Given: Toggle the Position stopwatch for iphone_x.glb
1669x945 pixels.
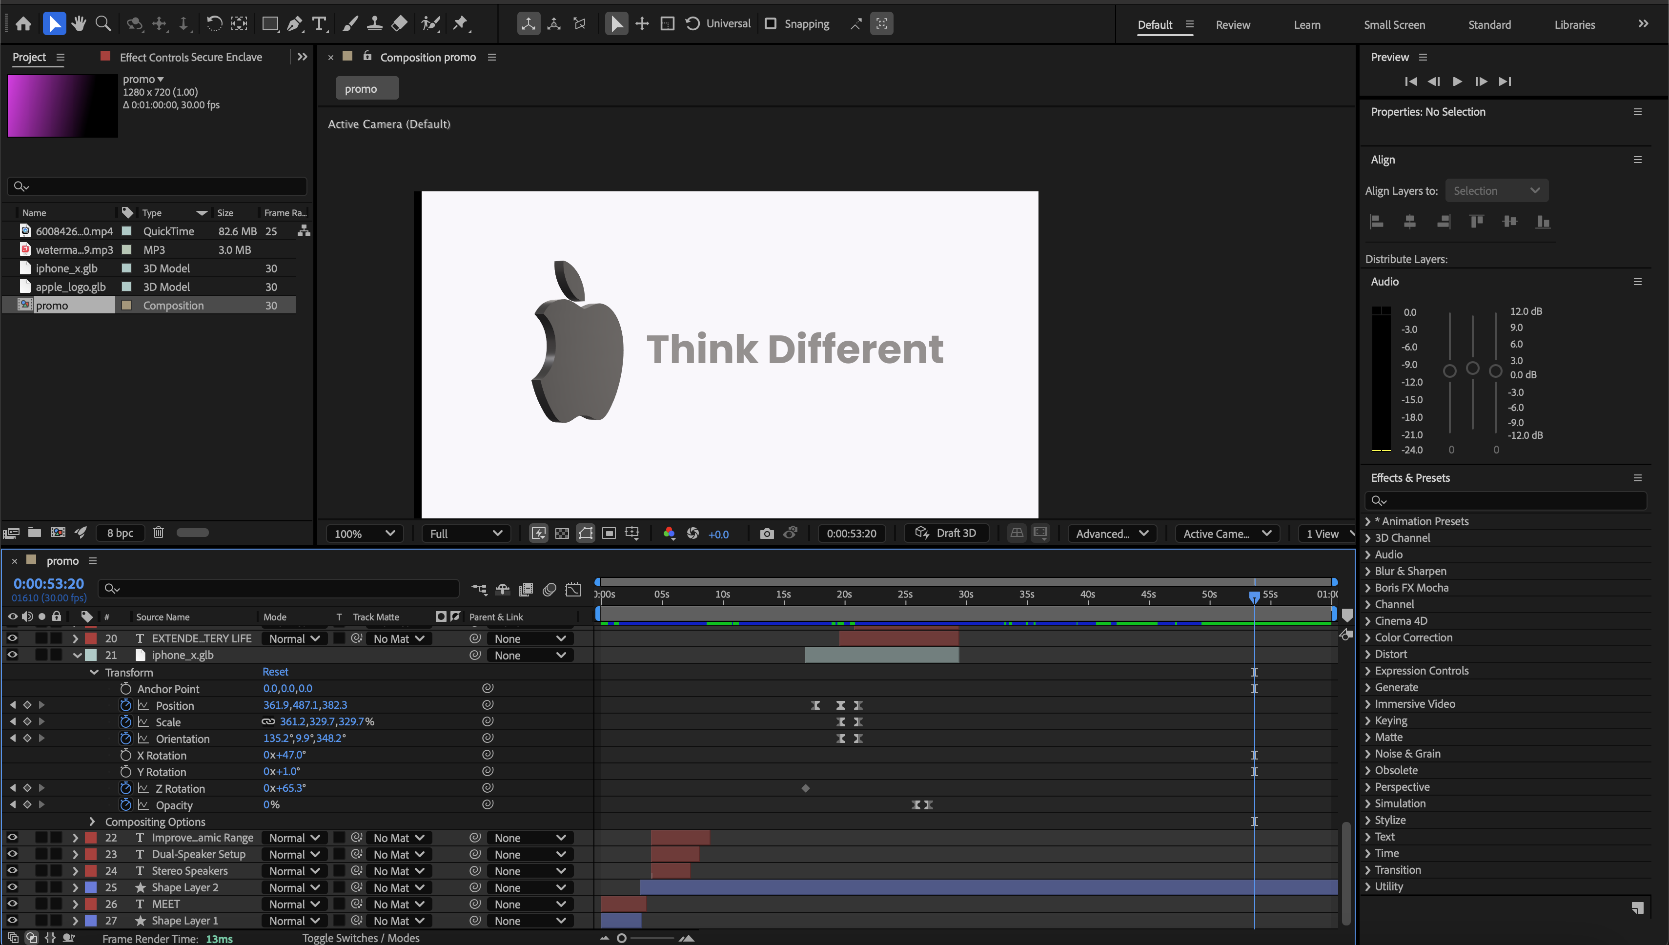Looking at the screenshot, I should (x=126, y=705).
